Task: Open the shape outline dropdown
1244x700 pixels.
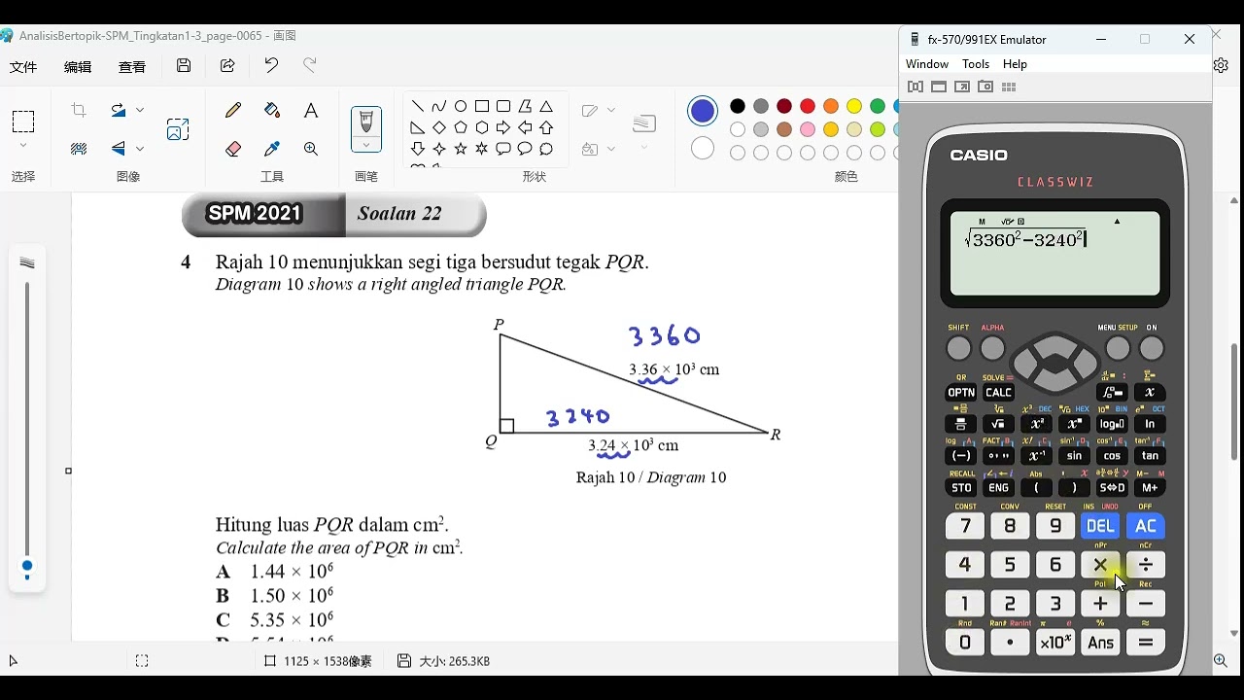Action: 610,111
